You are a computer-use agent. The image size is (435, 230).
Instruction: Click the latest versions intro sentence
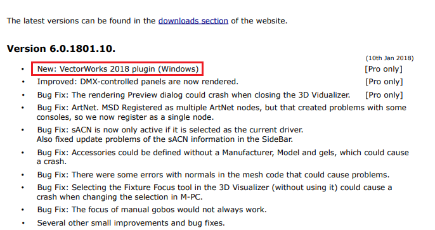click(x=147, y=21)
